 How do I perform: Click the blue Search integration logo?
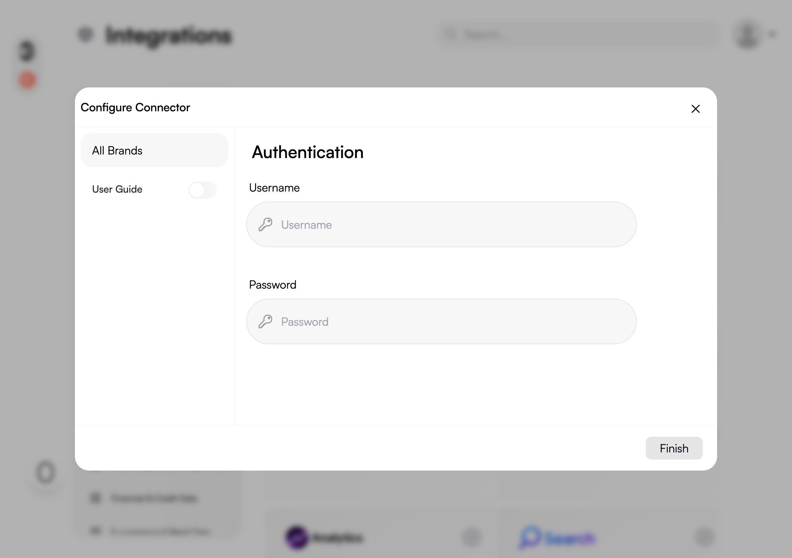tap(529, 537)
